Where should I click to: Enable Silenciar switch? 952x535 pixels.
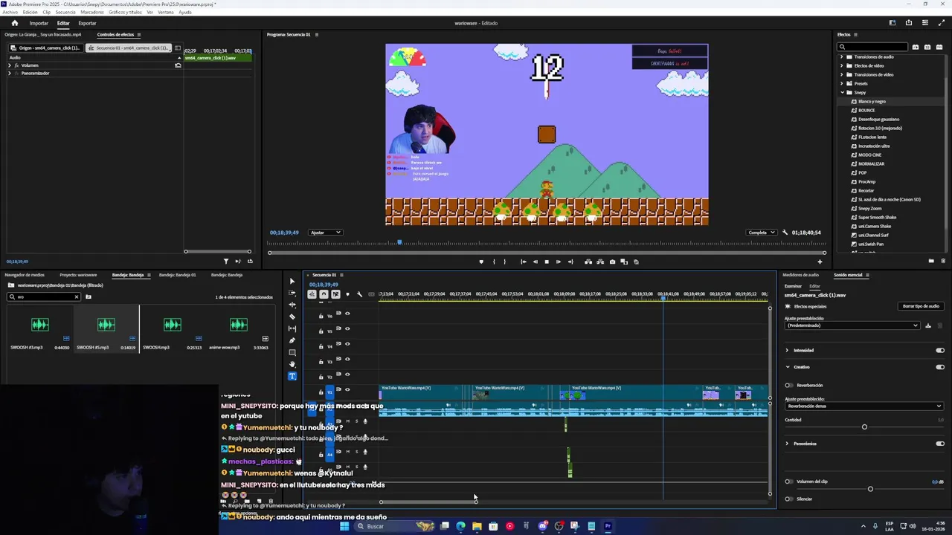789,499
